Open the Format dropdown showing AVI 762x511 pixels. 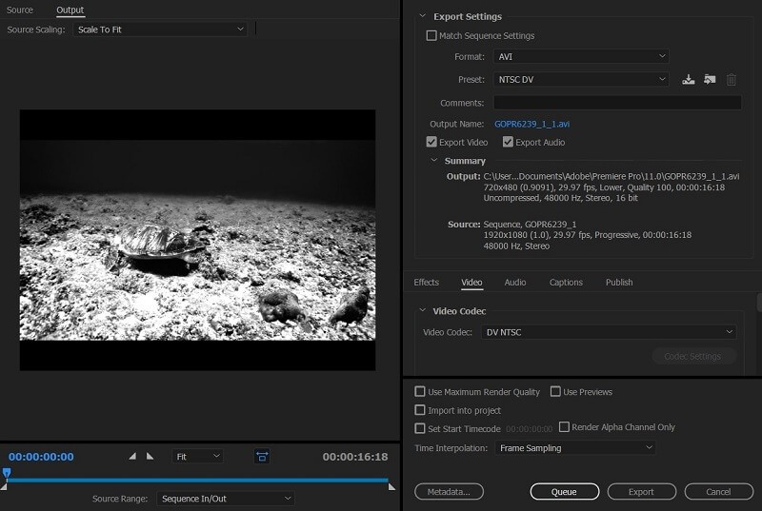click(x=581, y=56)
